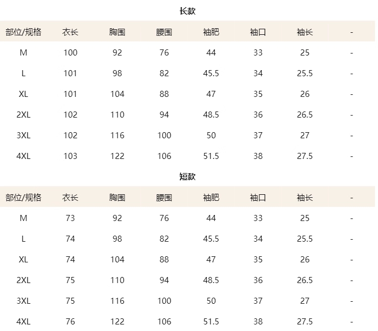Click the 袖肥 header in the 短款 table
This screenshot has width=378, height=331.
point(211,198)
